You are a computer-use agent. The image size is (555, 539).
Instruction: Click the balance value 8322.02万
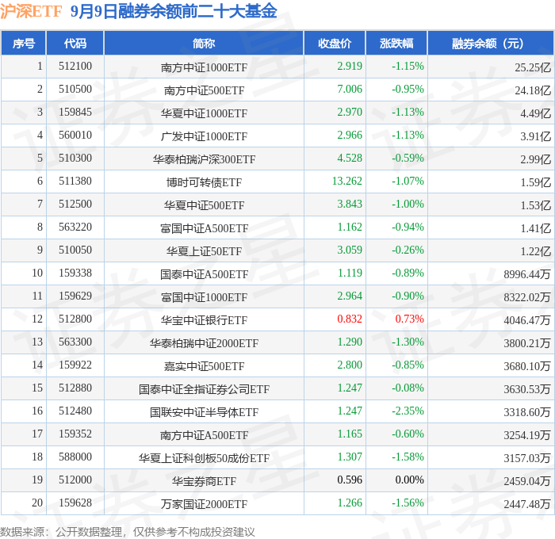click(x=527, y=297)
